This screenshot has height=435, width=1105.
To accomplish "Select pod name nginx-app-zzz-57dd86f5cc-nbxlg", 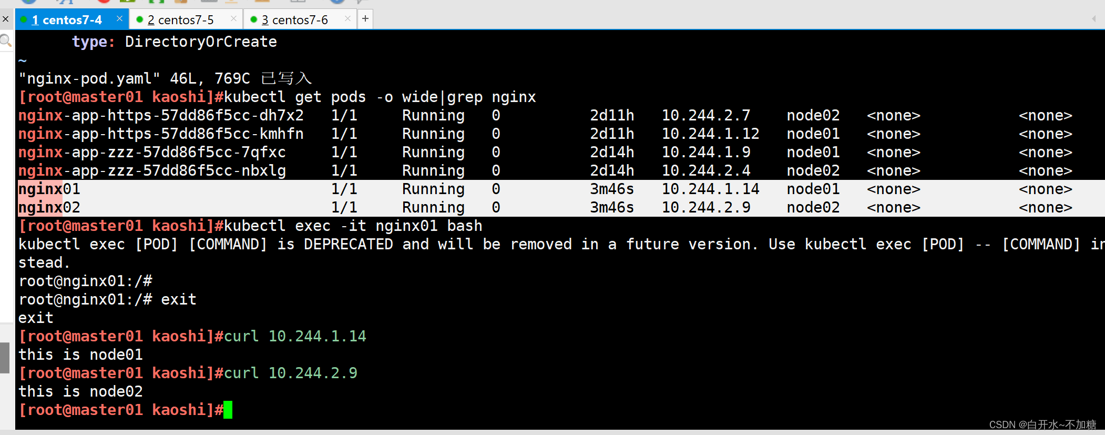I will [x=152, y=170].
